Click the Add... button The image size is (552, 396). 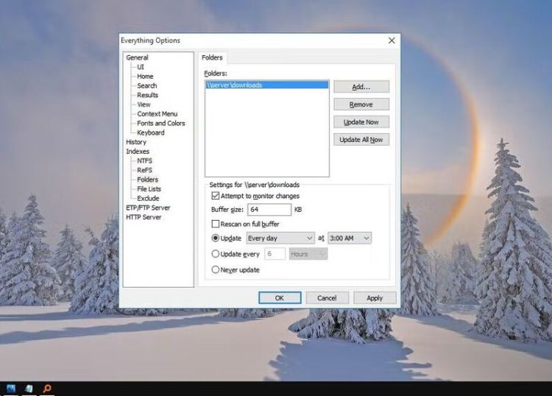click(361, 87)
